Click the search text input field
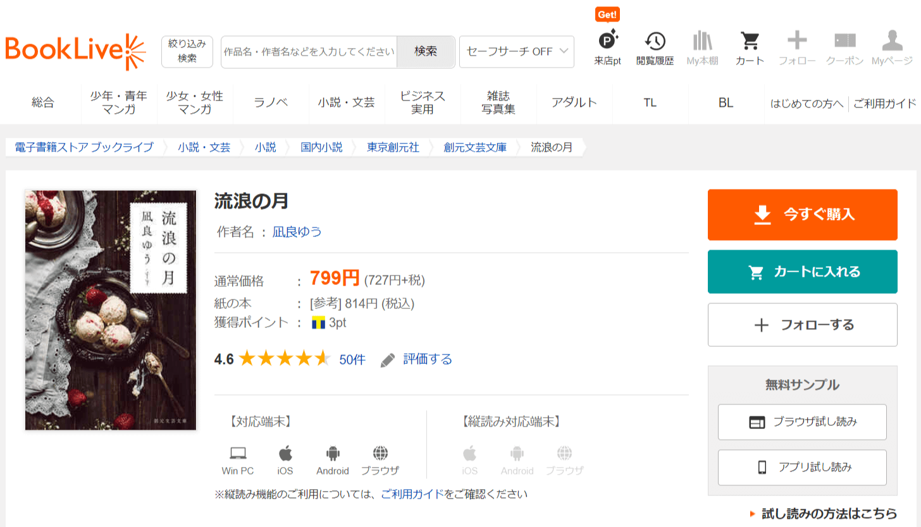The image size is (921, 527). pos(309,52)
